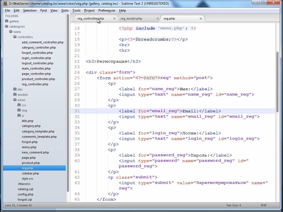Open catalog.sql file
Image resolution: width=283 pixels, height=212 pixels.
coord(25,189)
